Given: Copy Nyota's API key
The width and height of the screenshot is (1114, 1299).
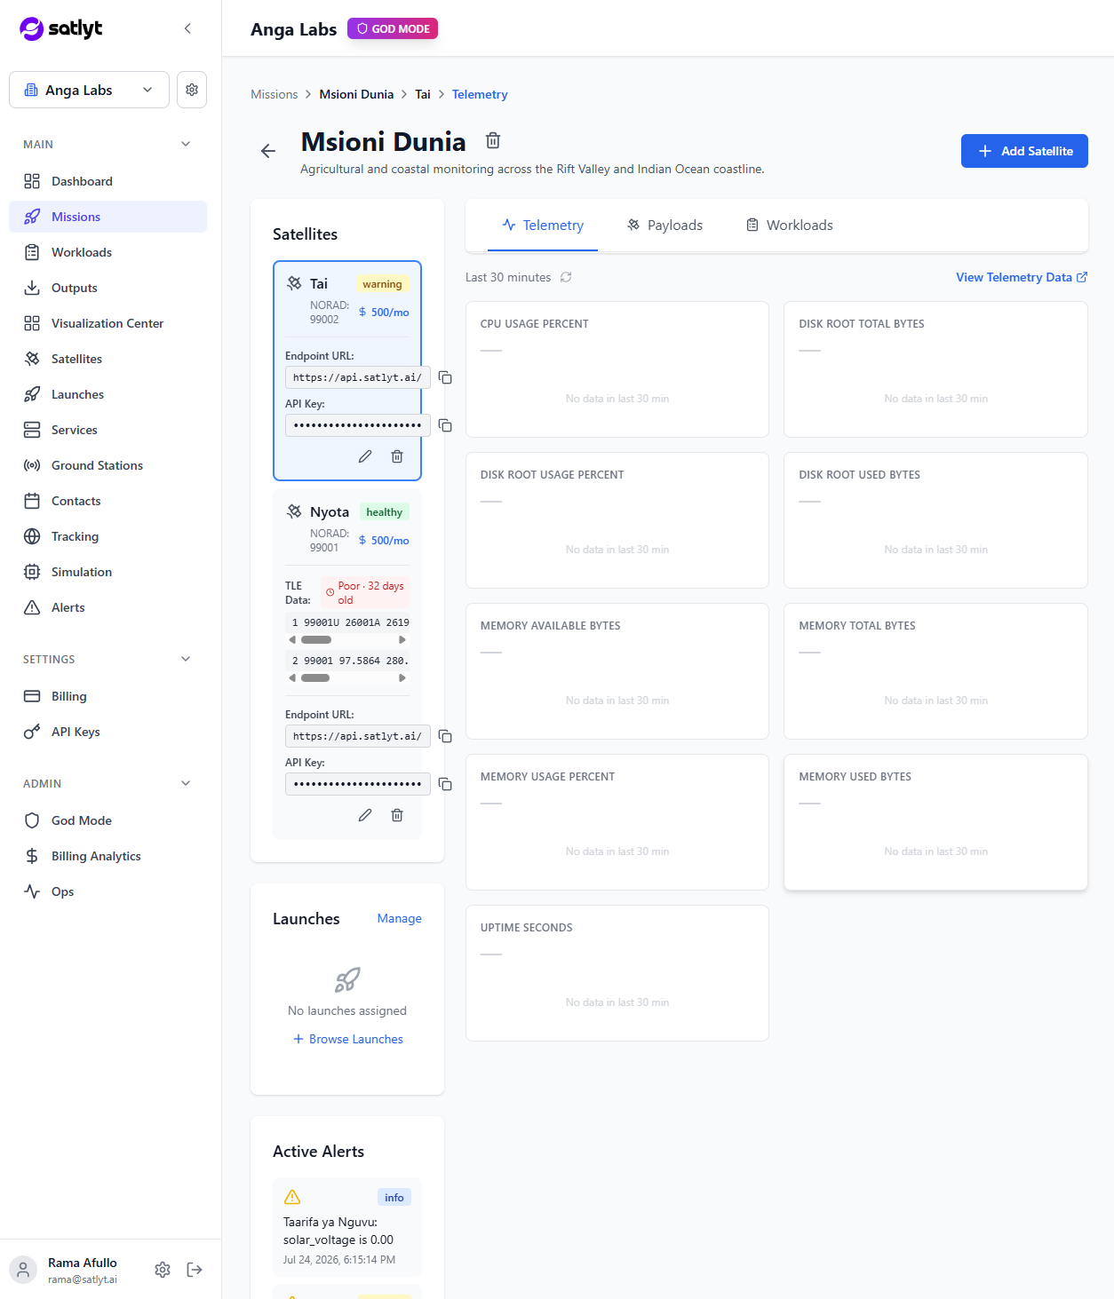Looking at the screenshot, I should 445,784.
